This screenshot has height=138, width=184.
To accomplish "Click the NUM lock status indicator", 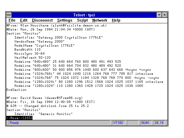I will [x=145, y=123].
